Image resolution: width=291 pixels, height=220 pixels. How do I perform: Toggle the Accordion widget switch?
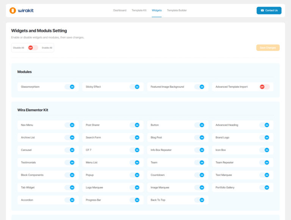pyautogui.click(x=70, y=200)
